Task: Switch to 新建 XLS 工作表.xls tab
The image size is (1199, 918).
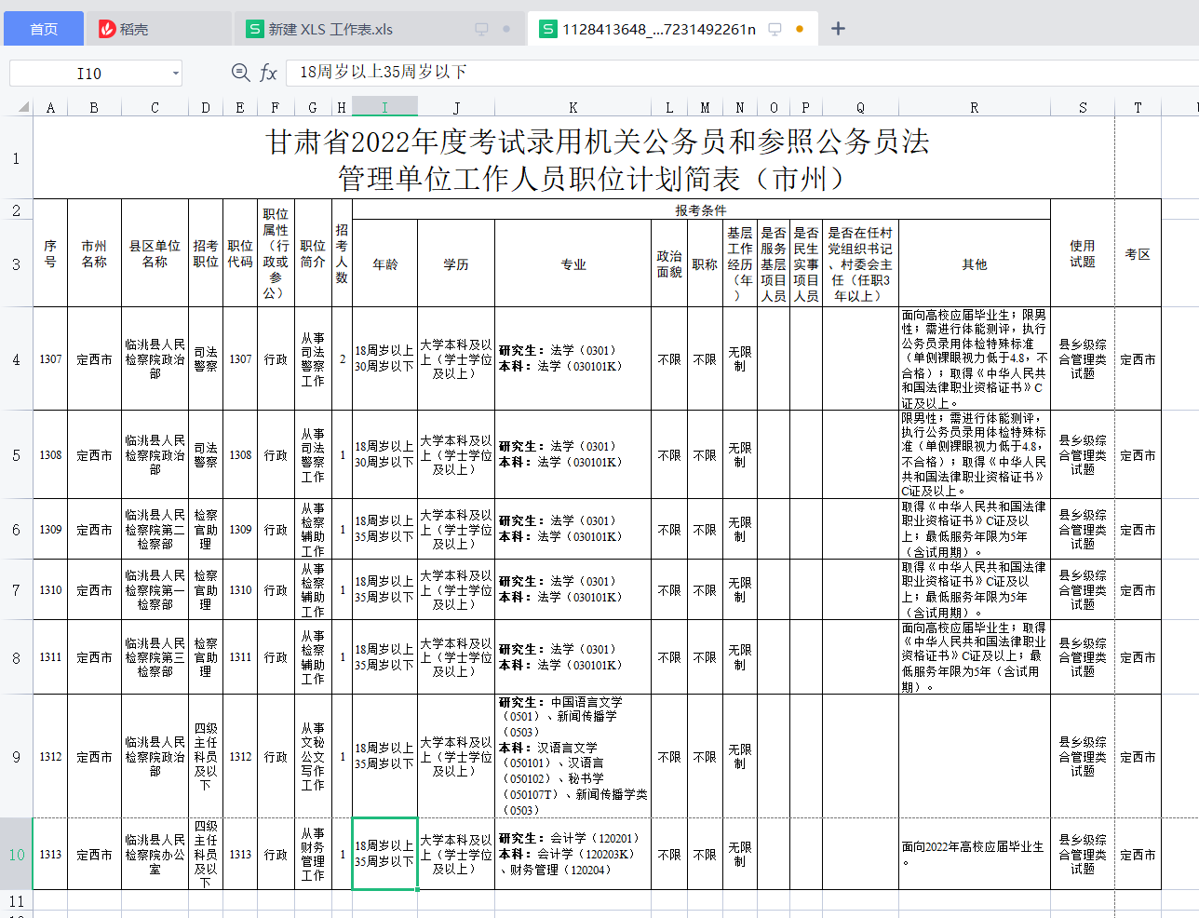Action: coord(378,29)
